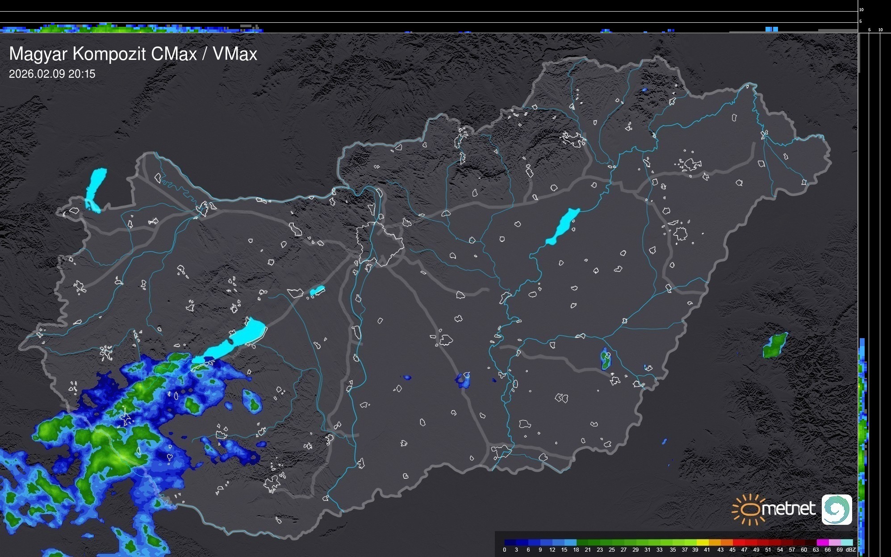This screenshot has height=557, width=891.
Task: Select the magenta 63 dBZ legend swatch
Action: tap(822, 542)
